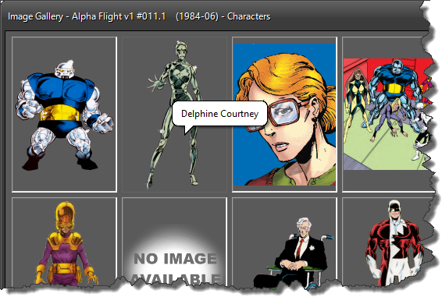Click the Image Gallery window title bar
The height and width of the screenshot is (297, 442).
(214, 16)
